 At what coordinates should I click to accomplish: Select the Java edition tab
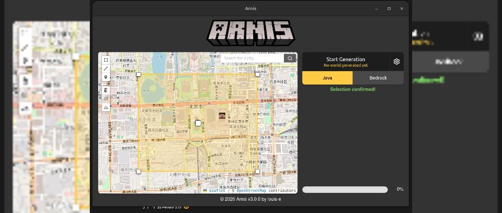coord(327,78)
